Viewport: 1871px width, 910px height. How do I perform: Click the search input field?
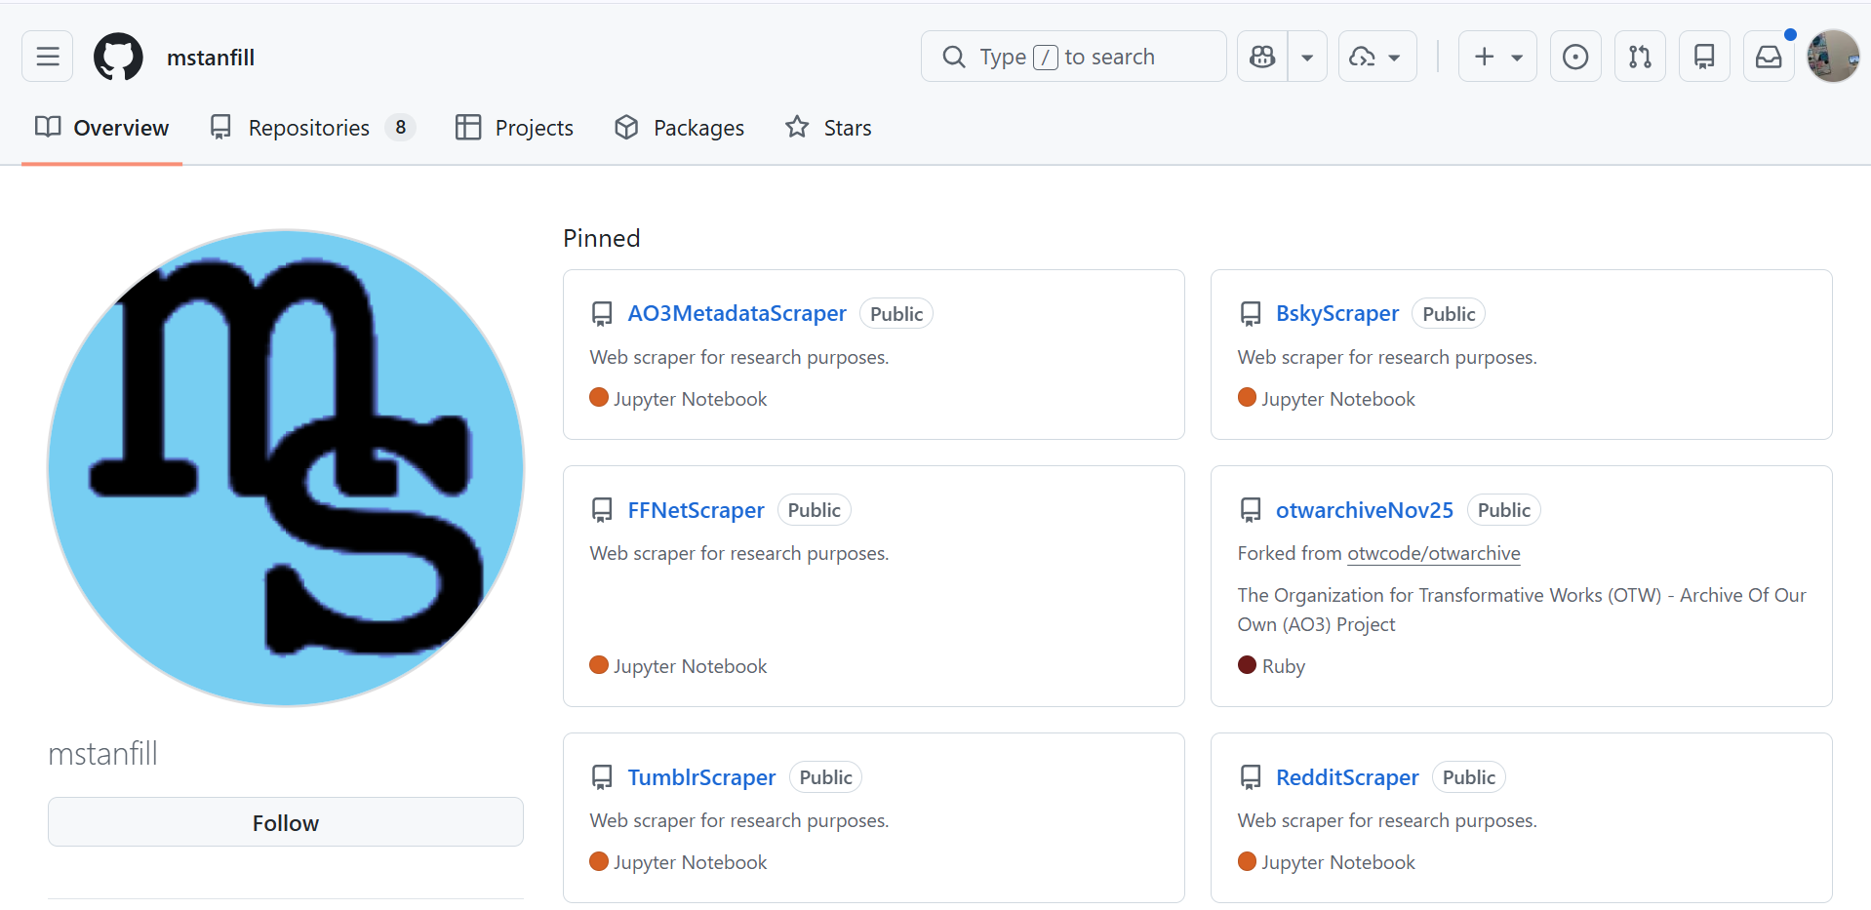click(x=1073, y=57)
